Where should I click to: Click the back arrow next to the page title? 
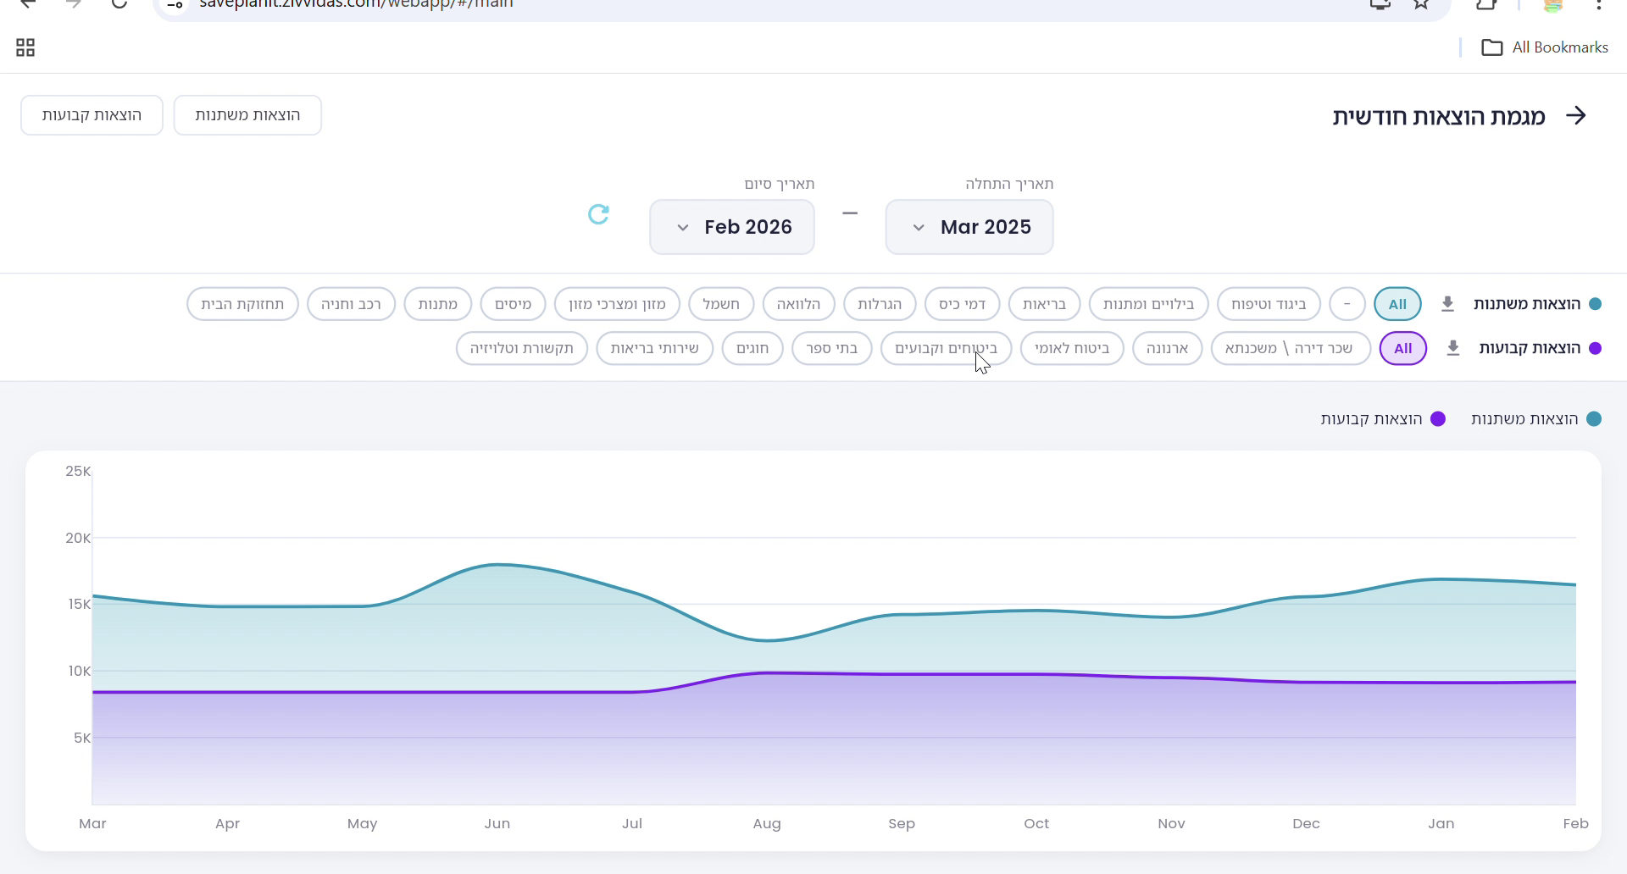pyautogui.click(x=1575, y=116)
